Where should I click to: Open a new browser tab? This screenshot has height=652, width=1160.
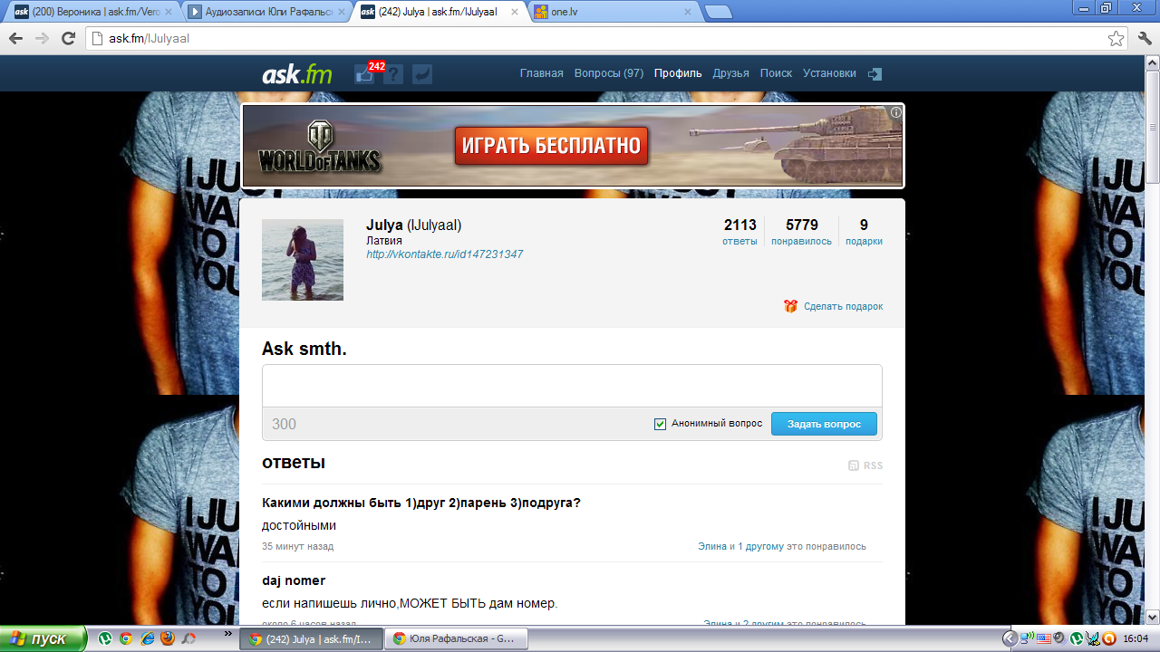tap(718, 13)
